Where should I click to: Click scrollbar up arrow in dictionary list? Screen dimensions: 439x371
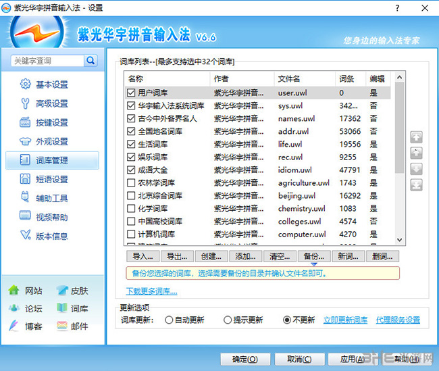click(400, 77)
